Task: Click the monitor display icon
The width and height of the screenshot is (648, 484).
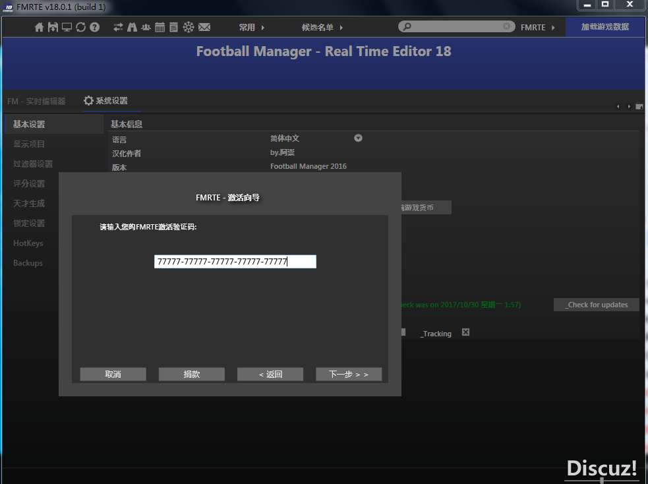Action: coord(67,27)
